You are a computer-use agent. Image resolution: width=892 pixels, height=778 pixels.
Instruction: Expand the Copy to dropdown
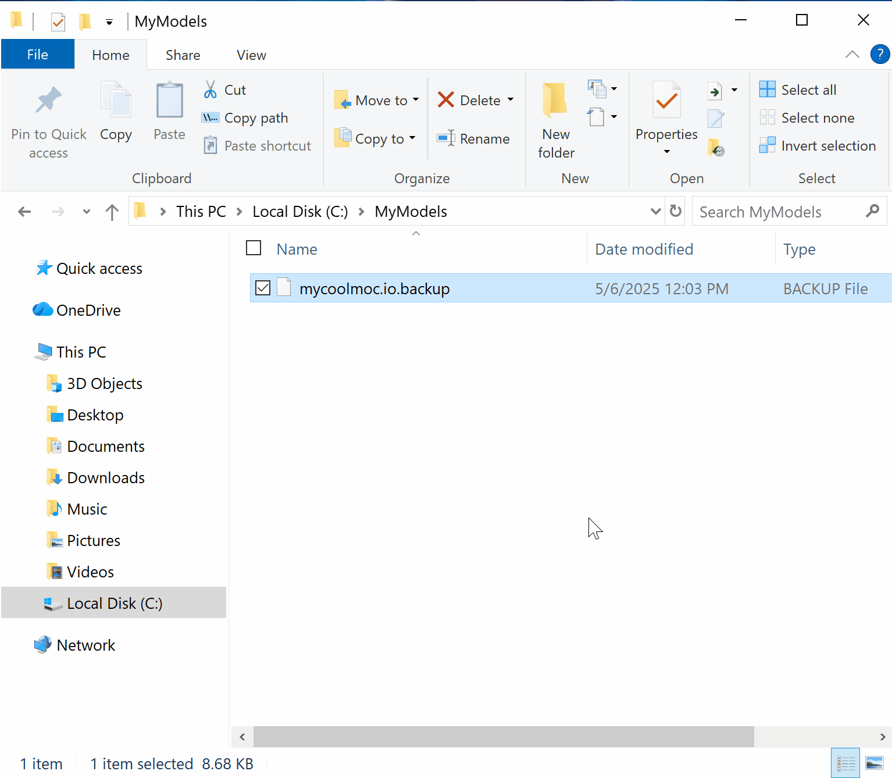tap(412, 138)
